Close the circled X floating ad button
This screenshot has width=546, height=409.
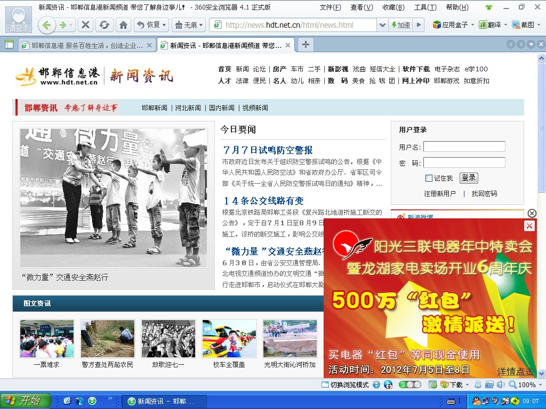(532, 213)
